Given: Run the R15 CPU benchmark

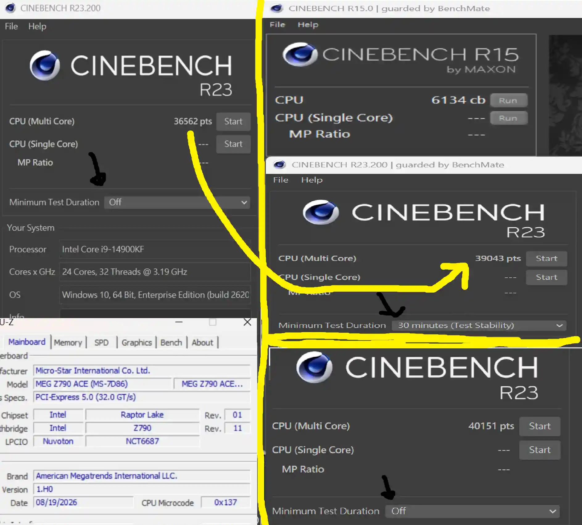Looking at the screenshot, I should click(x=509, y=100).
